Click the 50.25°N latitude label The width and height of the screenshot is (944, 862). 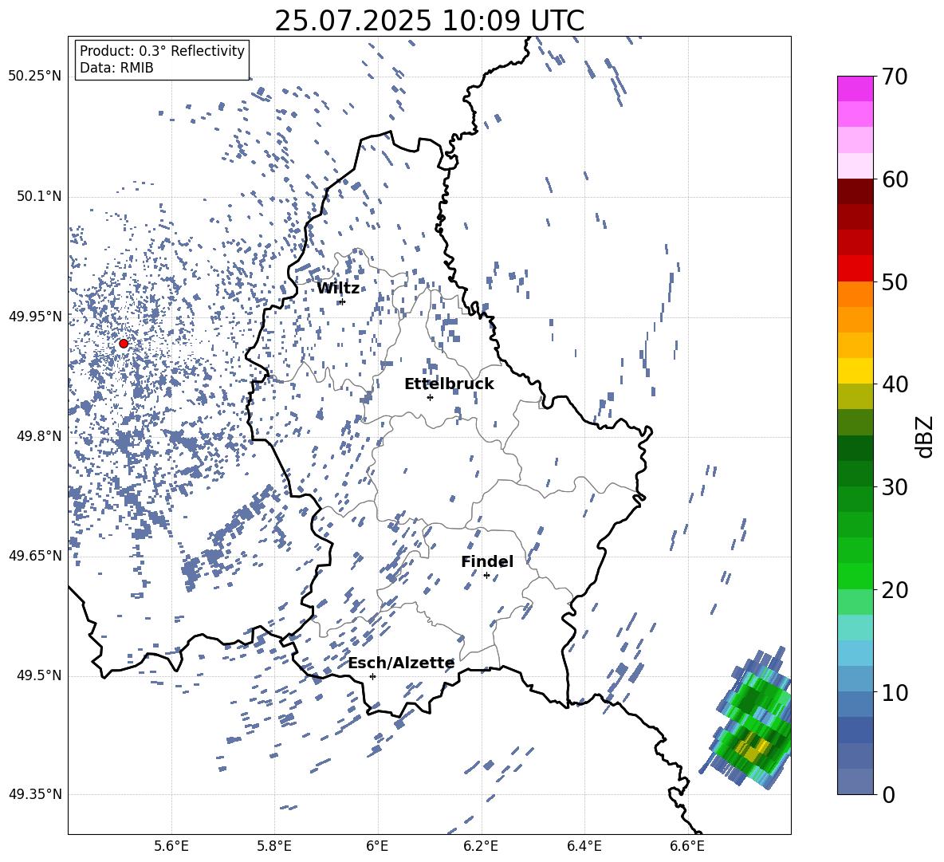[35, 77]
